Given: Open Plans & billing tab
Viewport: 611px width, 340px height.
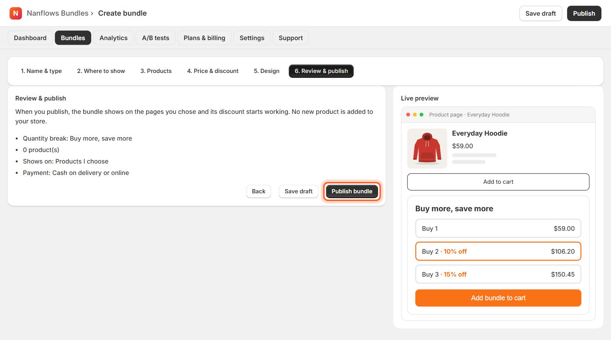Looking at the screenshot, I should pyautogui.click(x=204, y=38).
